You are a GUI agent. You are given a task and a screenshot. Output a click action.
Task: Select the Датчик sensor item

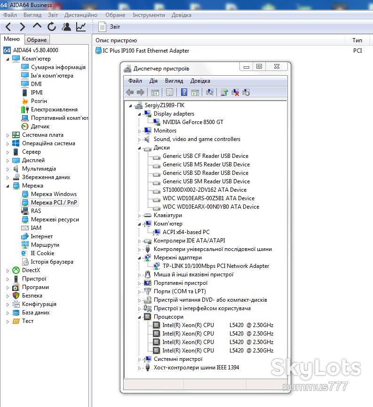point(40,126)
